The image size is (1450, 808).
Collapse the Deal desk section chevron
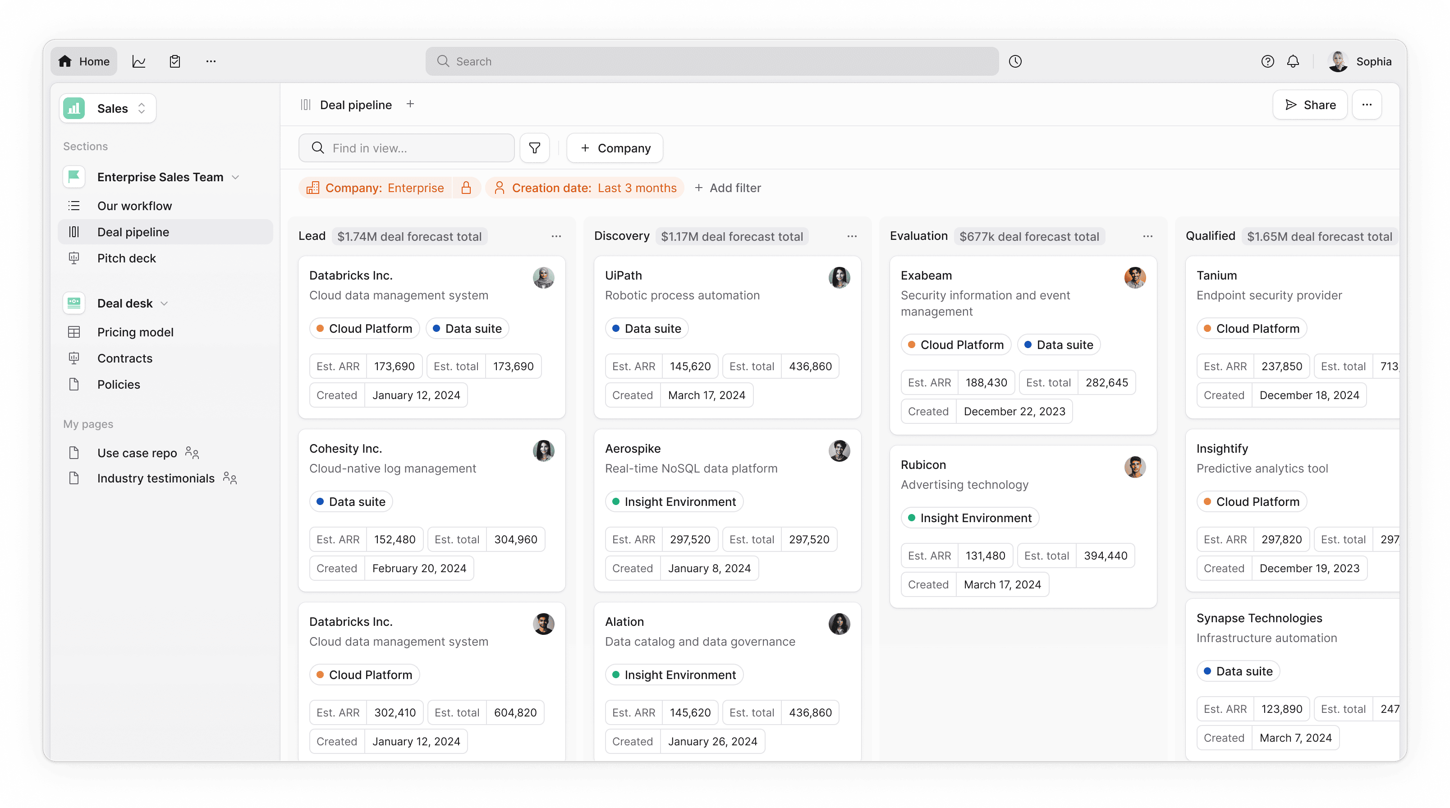pyautogui.click(x=165, y=303)
